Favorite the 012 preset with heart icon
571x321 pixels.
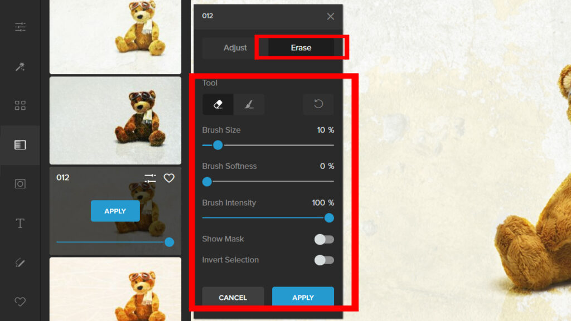pos(169,178)
